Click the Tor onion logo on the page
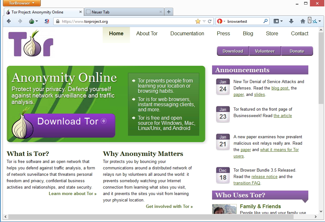This screenshot has height=222, width=325. coord(31,44)
